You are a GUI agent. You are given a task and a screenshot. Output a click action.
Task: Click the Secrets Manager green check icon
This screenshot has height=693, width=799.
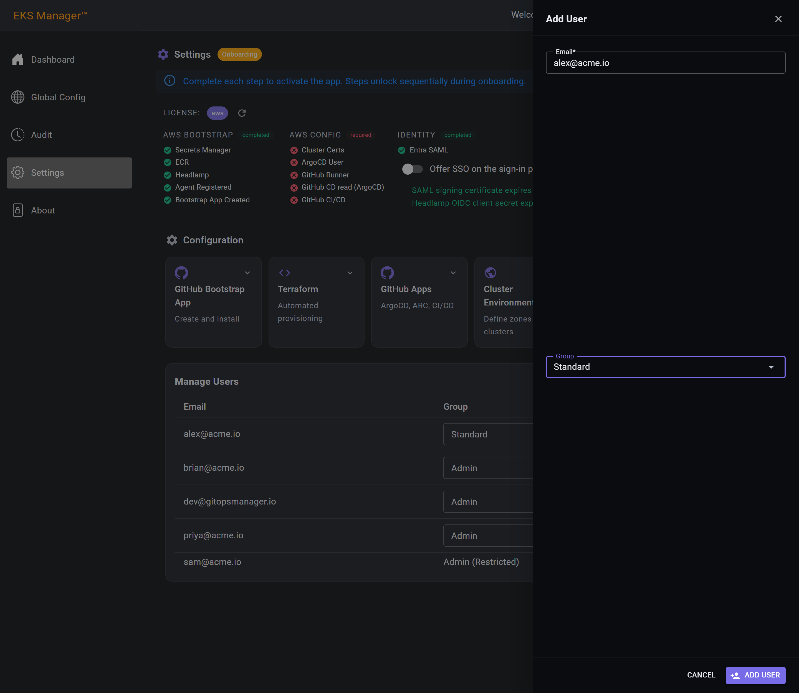tap(168, 150)
